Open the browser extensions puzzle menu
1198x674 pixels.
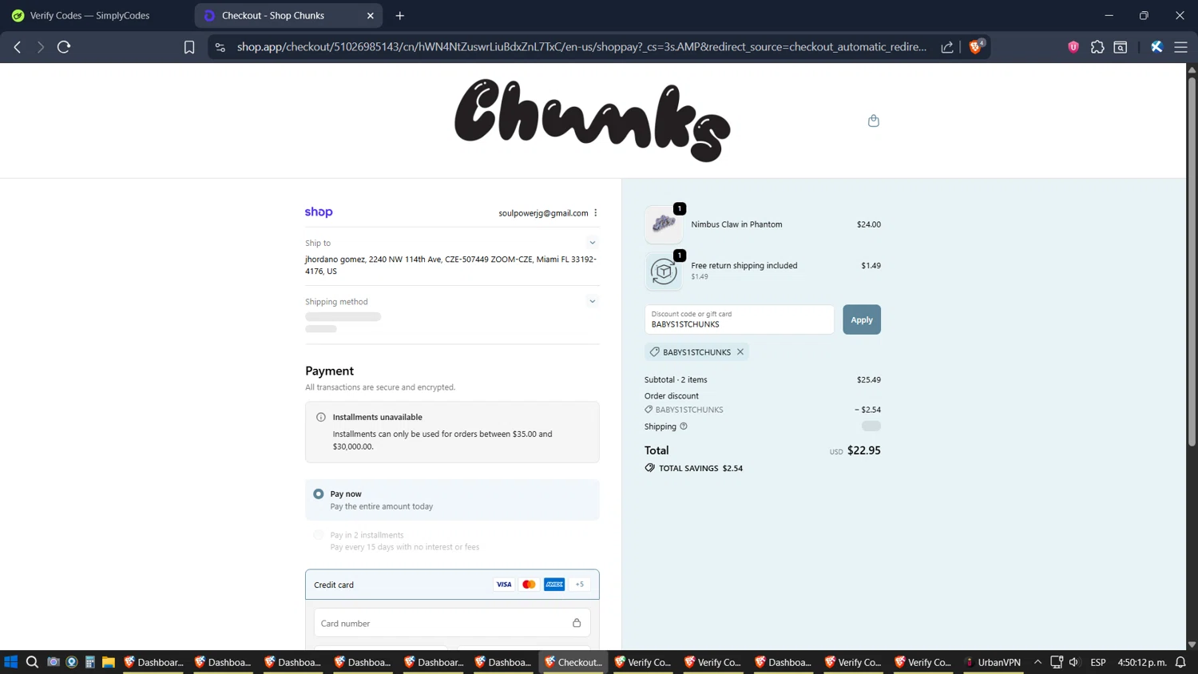[x=1097, y=47]
